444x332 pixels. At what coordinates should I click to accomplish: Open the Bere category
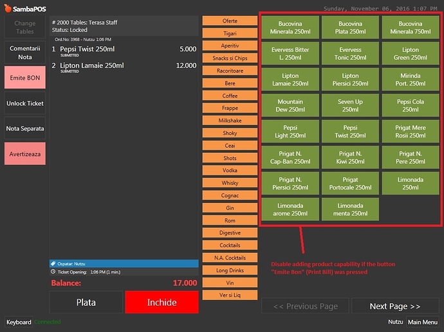coord(230,83)
